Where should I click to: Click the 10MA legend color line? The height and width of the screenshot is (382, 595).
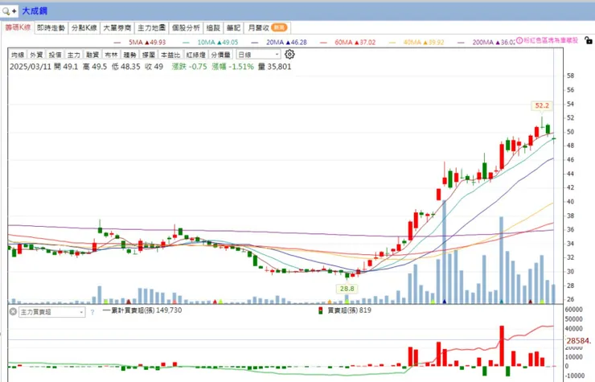click(186, 43)
